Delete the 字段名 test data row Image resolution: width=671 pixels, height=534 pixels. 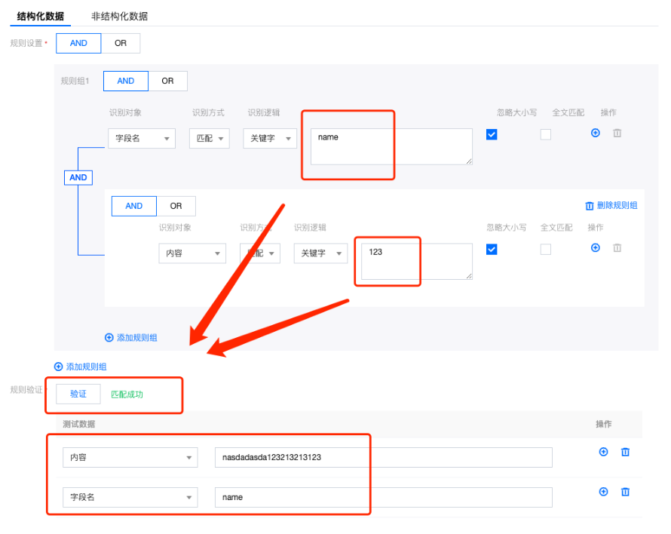625,492
